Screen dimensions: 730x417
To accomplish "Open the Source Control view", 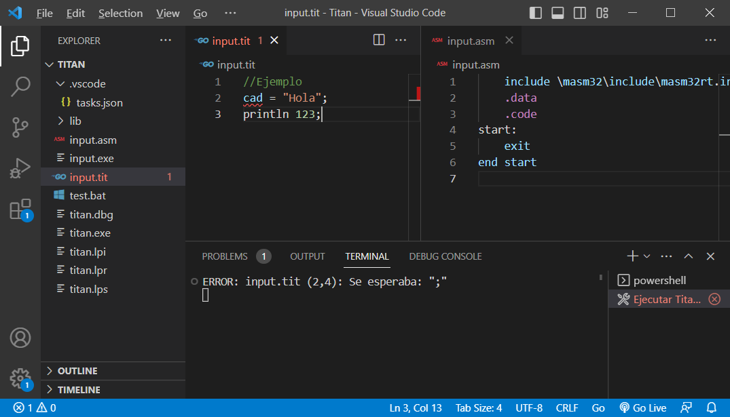I will 20,127.
